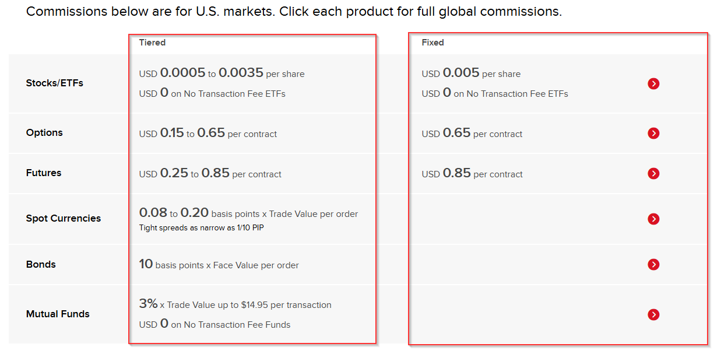721x354 pixels.
Task: Click the fixed USD 0.005 per share rate
Action: coord(471,73)
